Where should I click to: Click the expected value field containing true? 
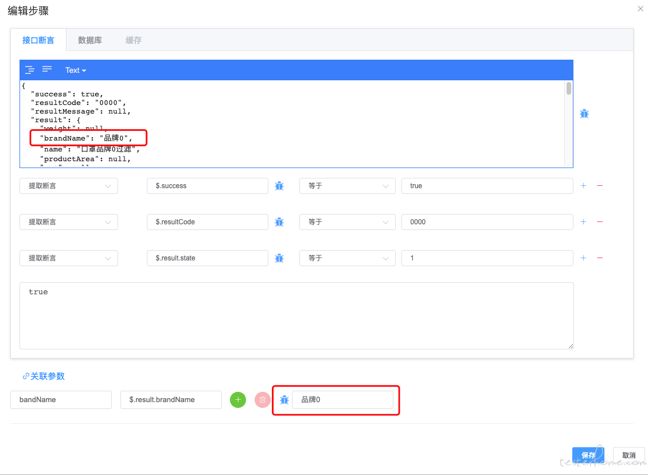point(487,186)
